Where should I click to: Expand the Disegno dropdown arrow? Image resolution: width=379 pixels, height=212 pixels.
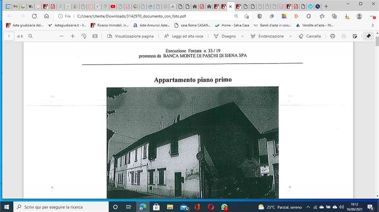243,36
